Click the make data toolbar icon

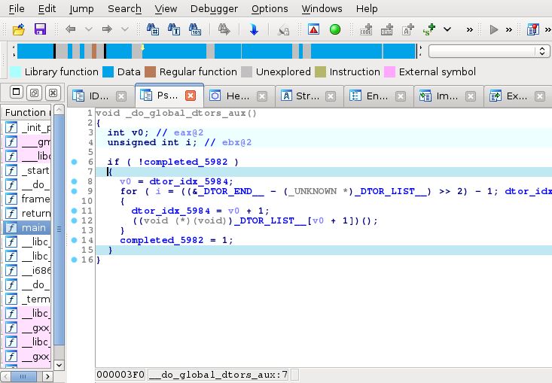[387, 29]
